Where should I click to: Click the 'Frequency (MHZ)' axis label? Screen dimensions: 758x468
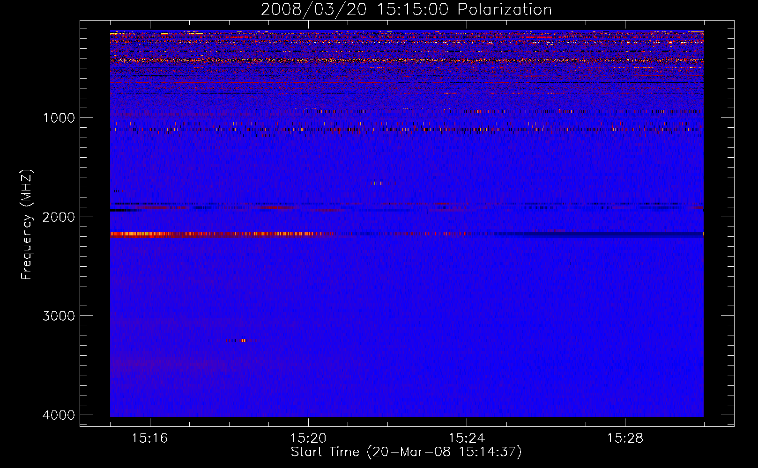click(27, 225)
